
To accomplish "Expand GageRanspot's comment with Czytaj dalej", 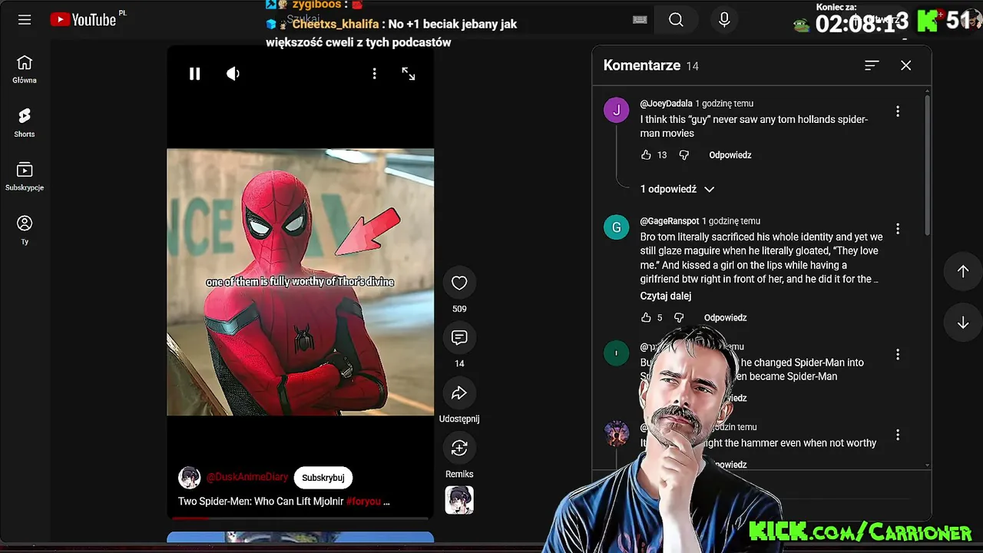I will point(666,296).
